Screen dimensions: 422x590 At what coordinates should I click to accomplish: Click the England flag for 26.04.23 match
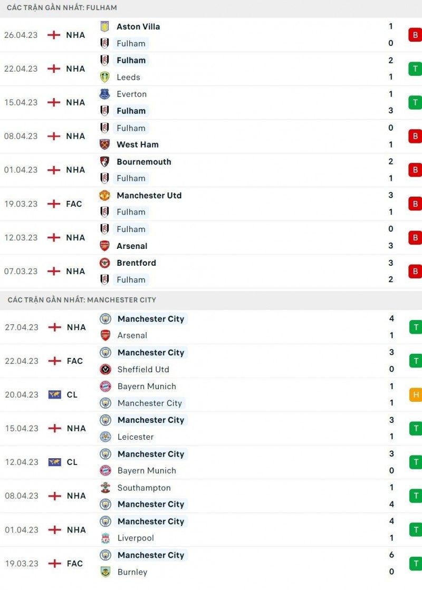pos(54,35)
